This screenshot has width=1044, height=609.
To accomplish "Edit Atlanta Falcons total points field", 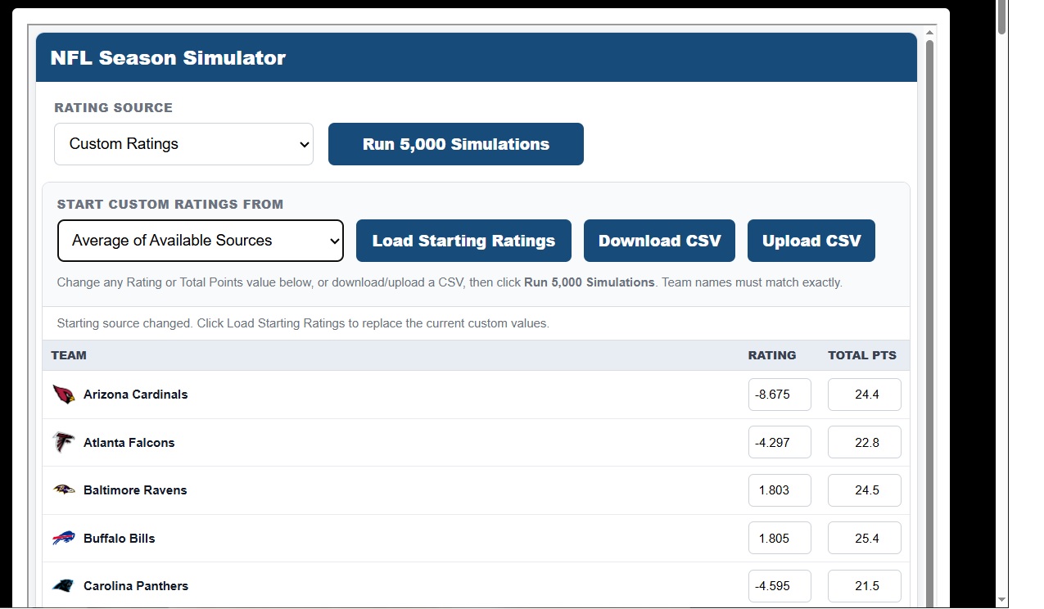I will [865, 443].
